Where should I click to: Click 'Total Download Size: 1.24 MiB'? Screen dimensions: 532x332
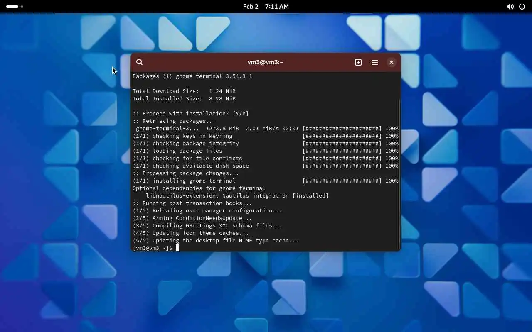(x=184, y=91)
